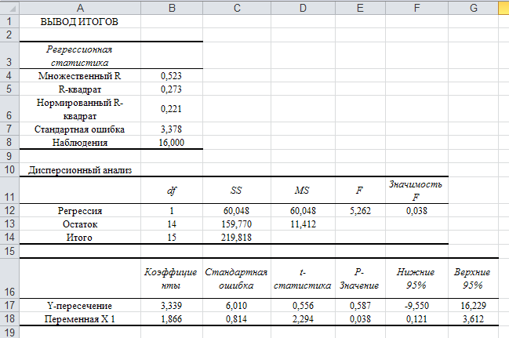Viewport: 509px width, 338px height.
Task: Click the value 0,273
Action: click(x=172, y=89)
